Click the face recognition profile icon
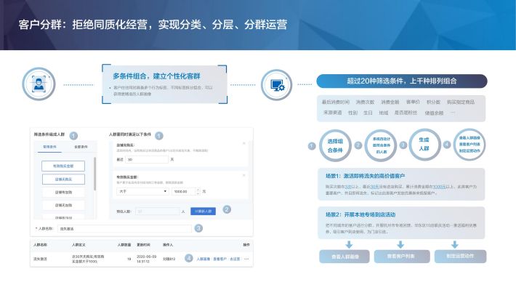The width and height of the screenshot is (516, 290). click(x=39, y=84)
